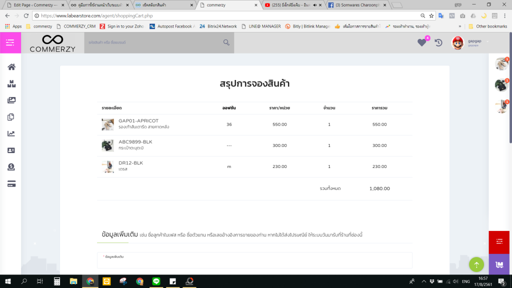Open COMMERZY_CRM bookmark
The height and width of the screenshot is (288, 512).
point(76,26)
